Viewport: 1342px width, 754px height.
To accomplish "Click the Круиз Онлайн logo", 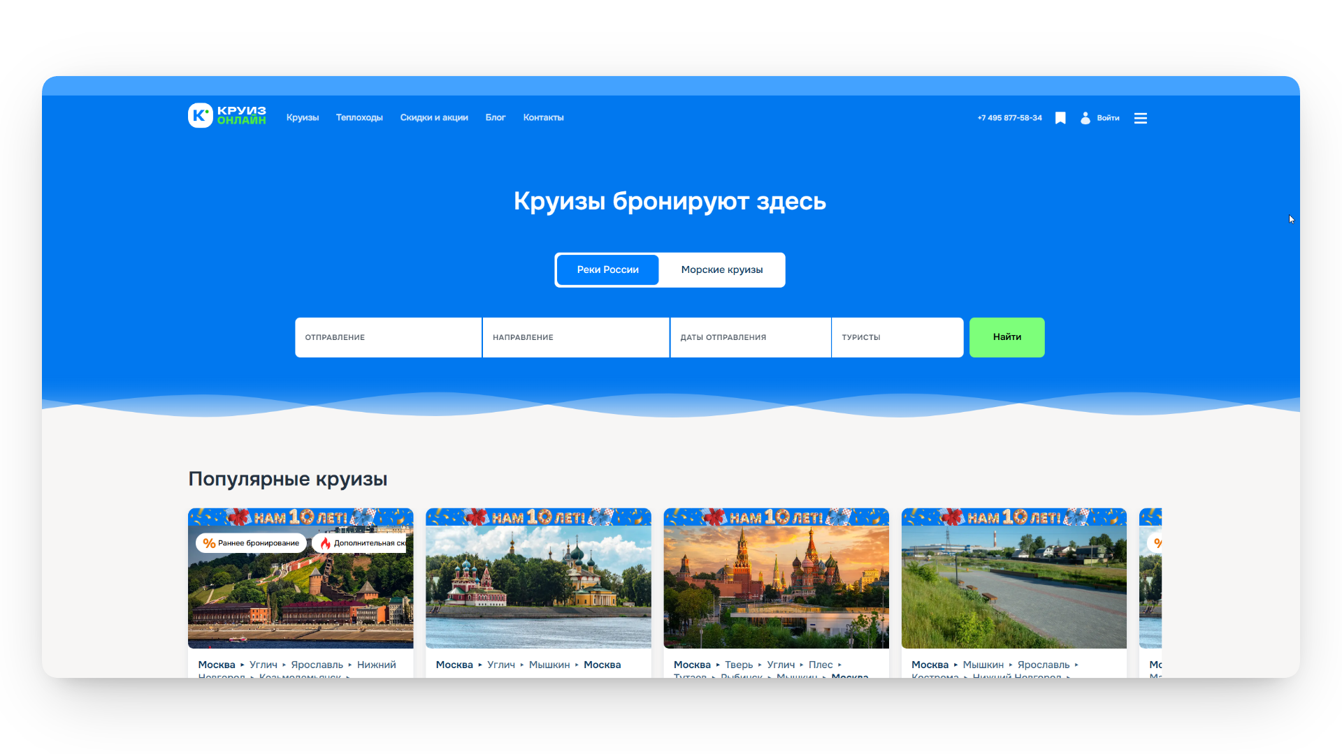I will 227,116.
